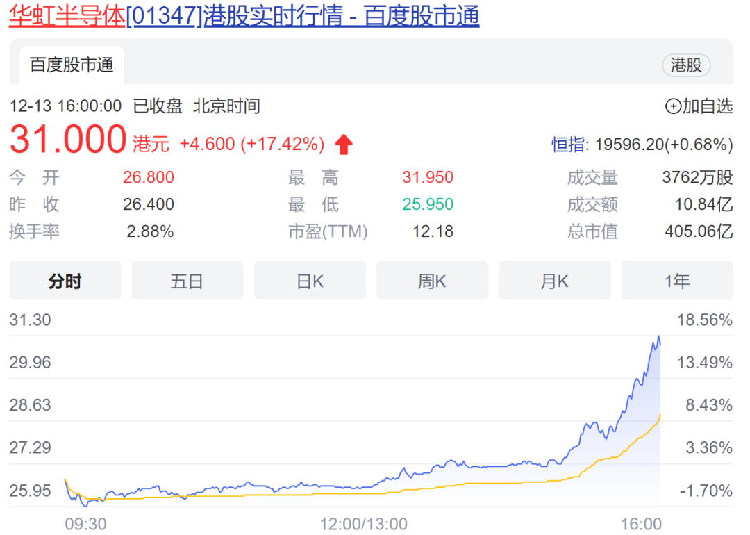This screenshot has height=535, width=750.
Task: Click the 成交额 value 10.84亿
Action: (x=703, y=204)
